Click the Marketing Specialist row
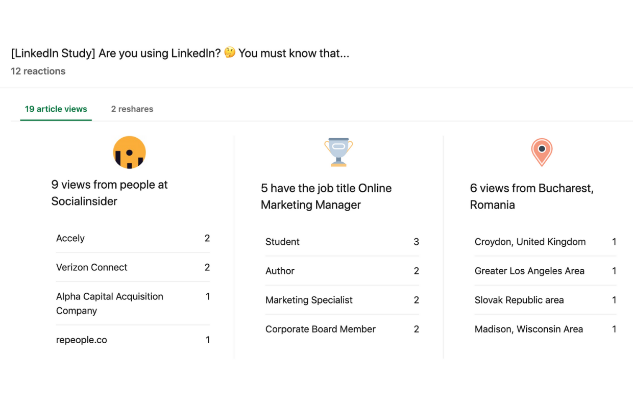633x408 pixels. click(x=342, y=300)
